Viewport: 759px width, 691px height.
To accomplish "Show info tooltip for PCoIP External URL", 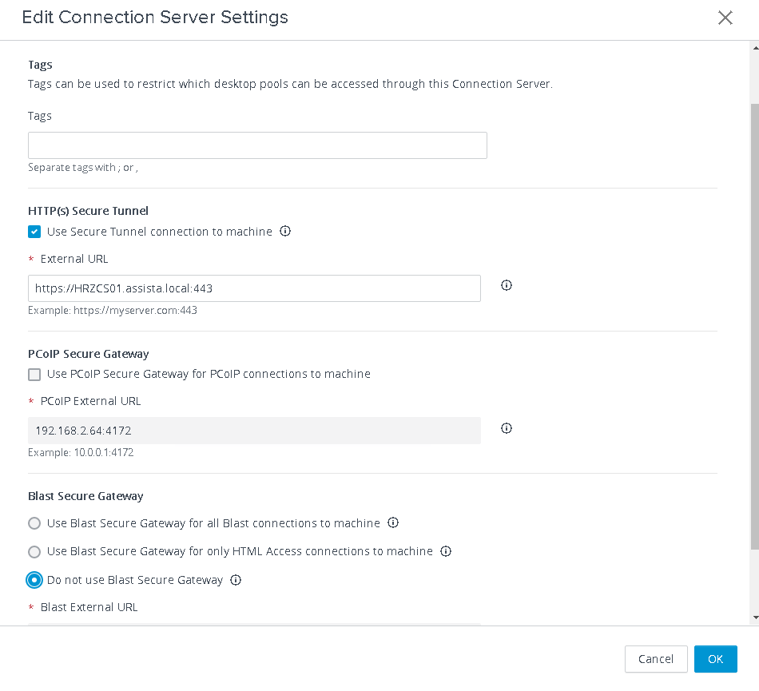I will (x=507, y=427).
